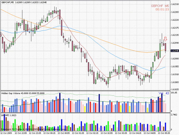Image resolution: width=179 pixels, height=135 pixels.
Task: Select the 1.62220 price axis label
Action: pos(175,20)
